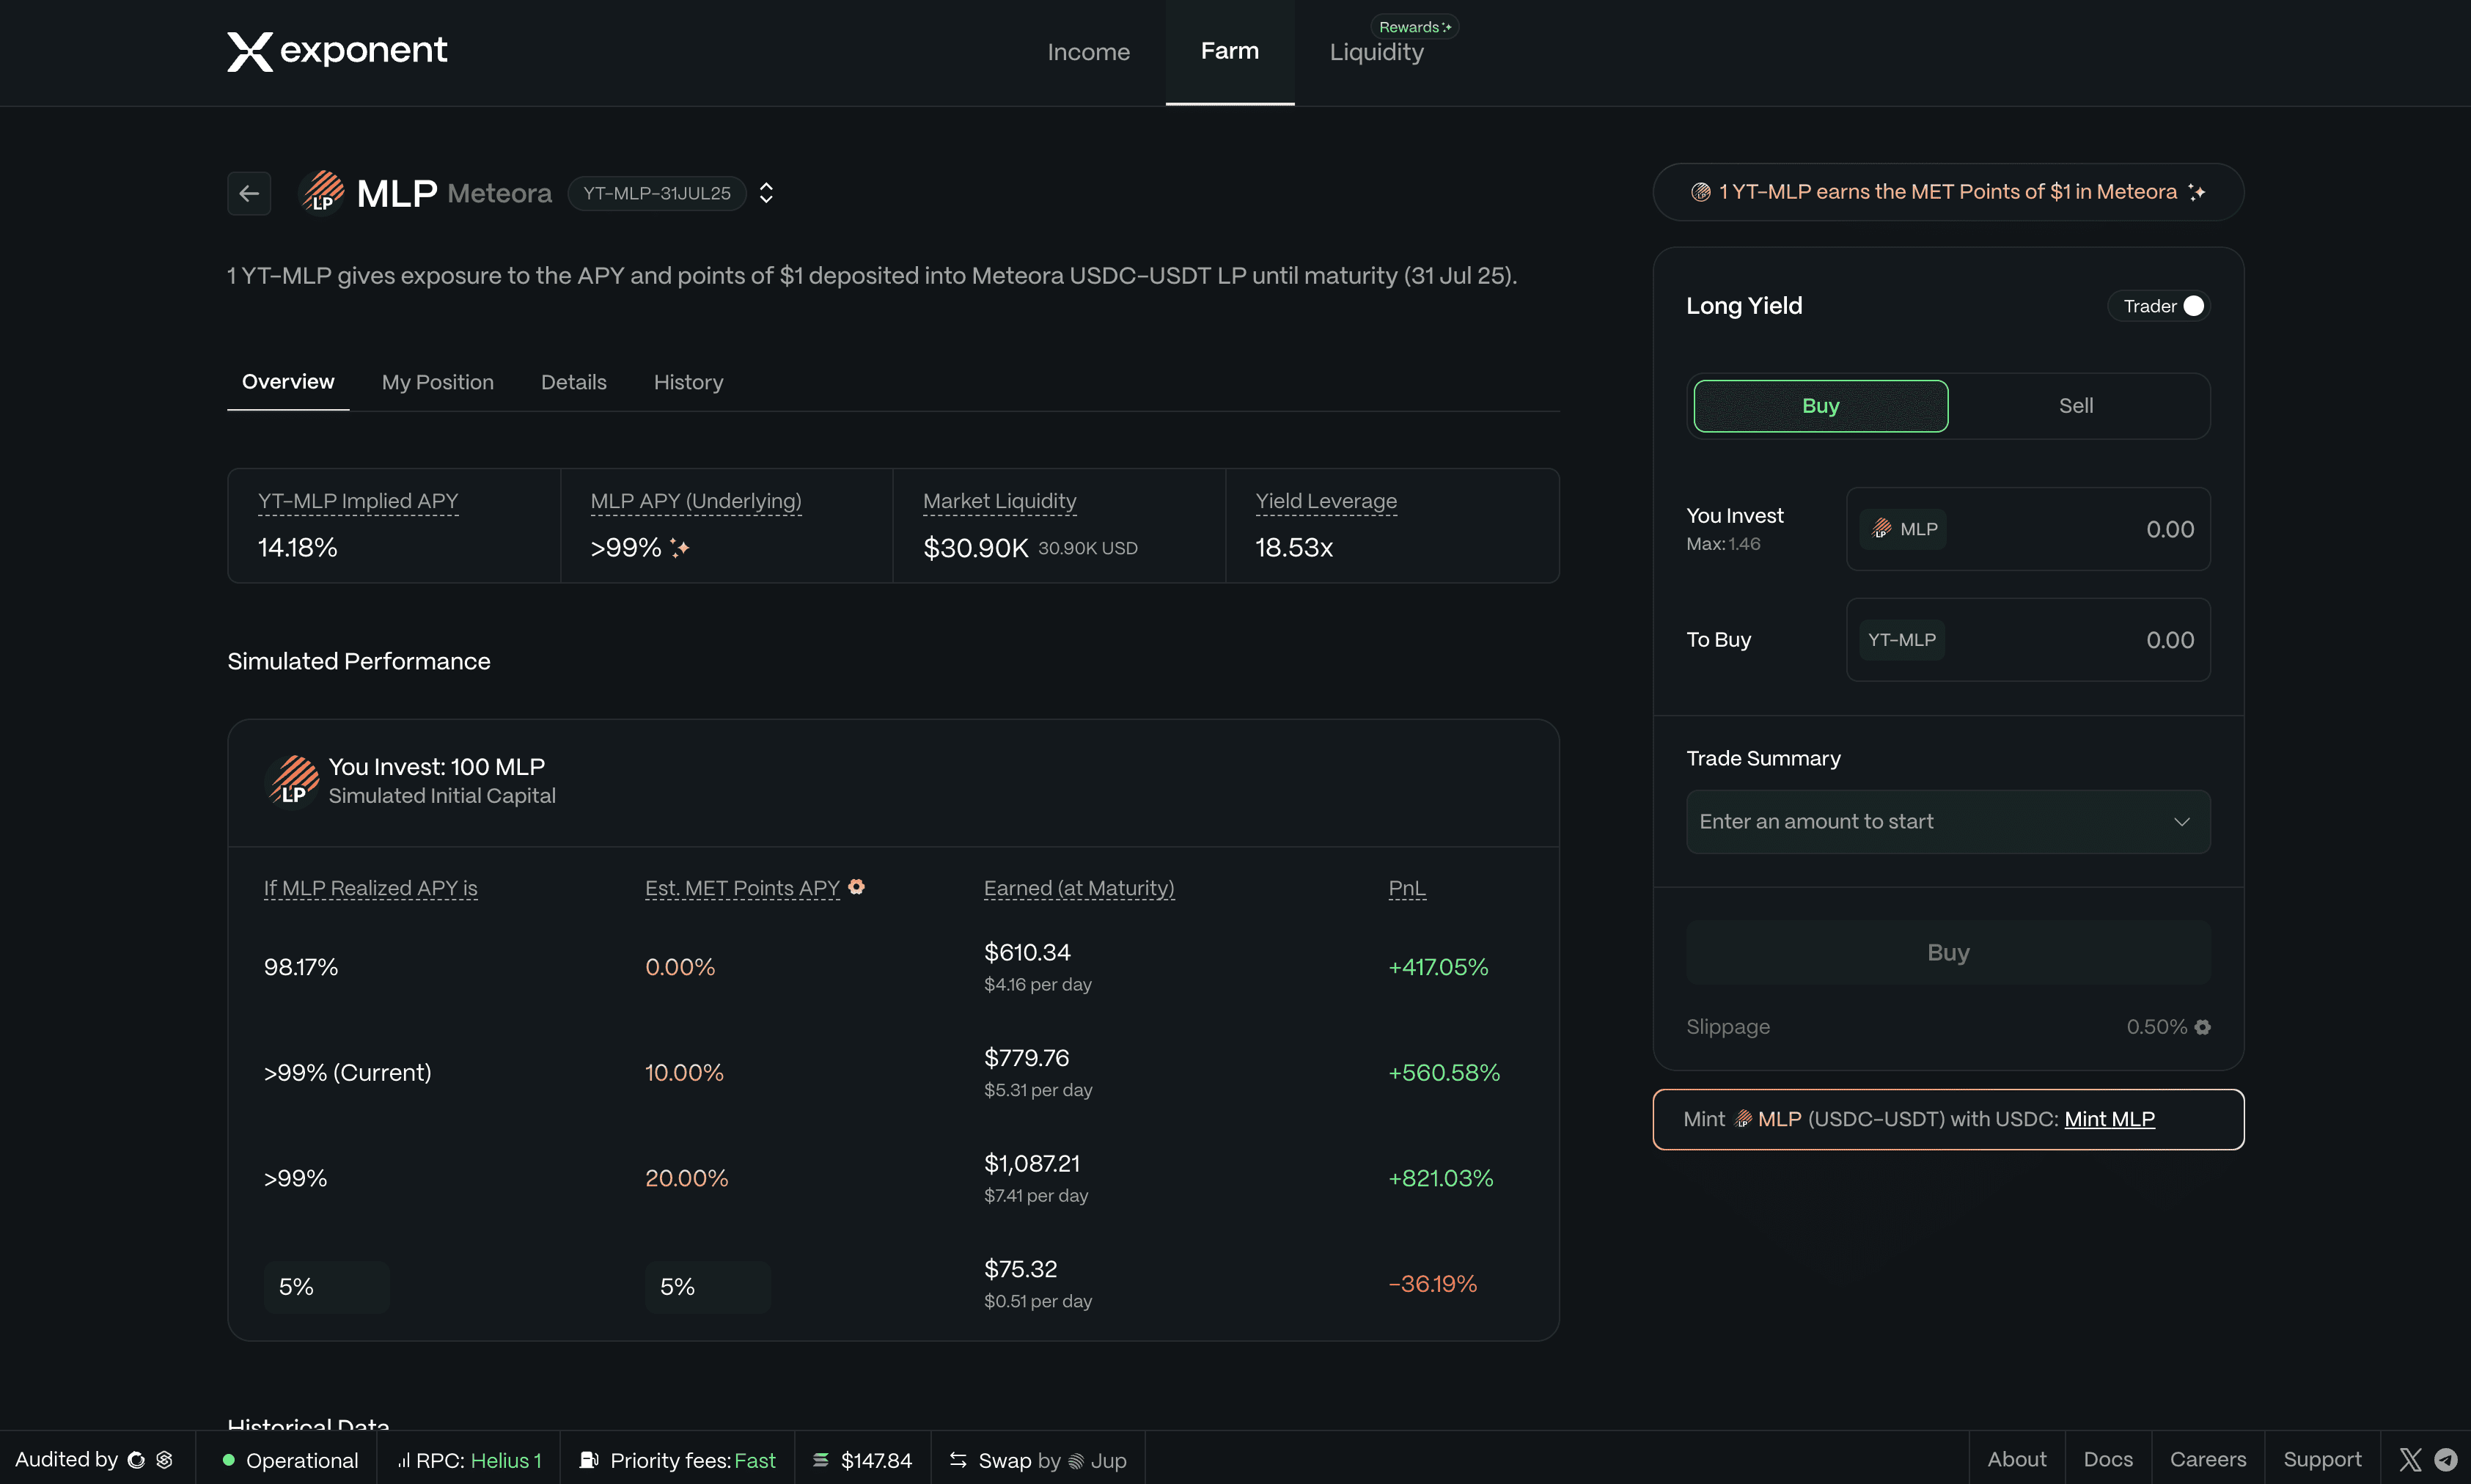Click Priority fees gas pump icon
The width and height of the screenshot is (2471, 1484).
tap(589, 1460)
